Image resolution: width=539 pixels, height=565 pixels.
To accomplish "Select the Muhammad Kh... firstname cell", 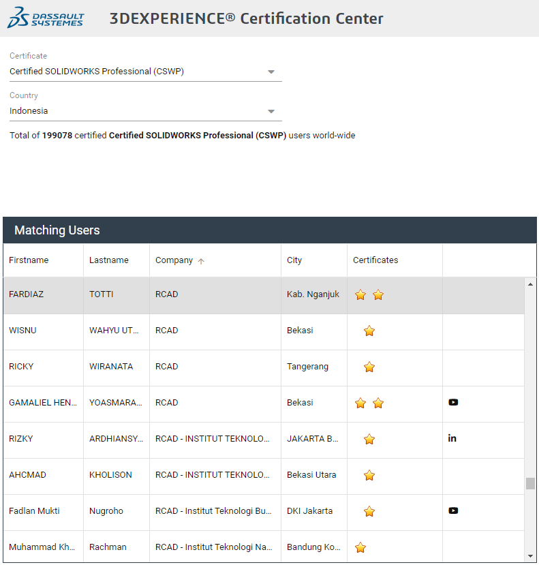I will pos(43,547).
